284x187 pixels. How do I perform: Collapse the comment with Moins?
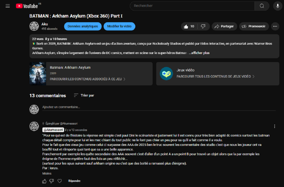47,173
